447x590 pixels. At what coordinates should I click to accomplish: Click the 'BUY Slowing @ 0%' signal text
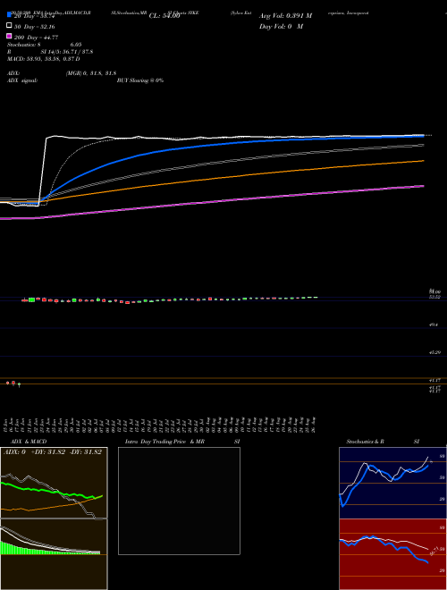(x=140, y=80)
